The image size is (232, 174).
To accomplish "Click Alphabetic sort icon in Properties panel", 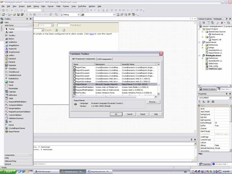I will [204, 101].
